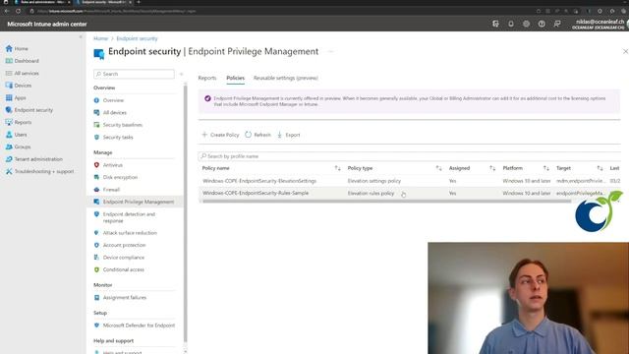
Task: Collapse the blade menu with chevron
Action: [181, 74]
